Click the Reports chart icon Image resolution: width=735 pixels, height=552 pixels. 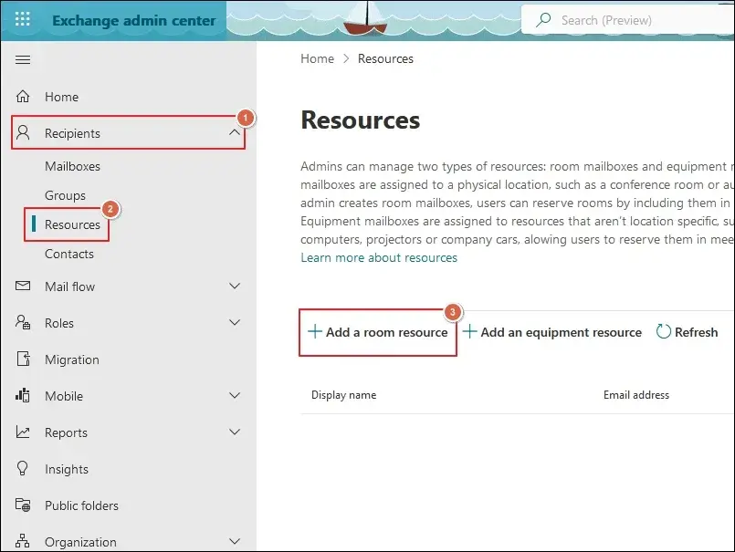(x=23, y=432)
